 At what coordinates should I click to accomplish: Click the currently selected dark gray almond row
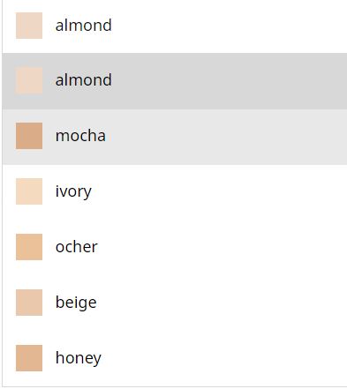coord(175,81)
